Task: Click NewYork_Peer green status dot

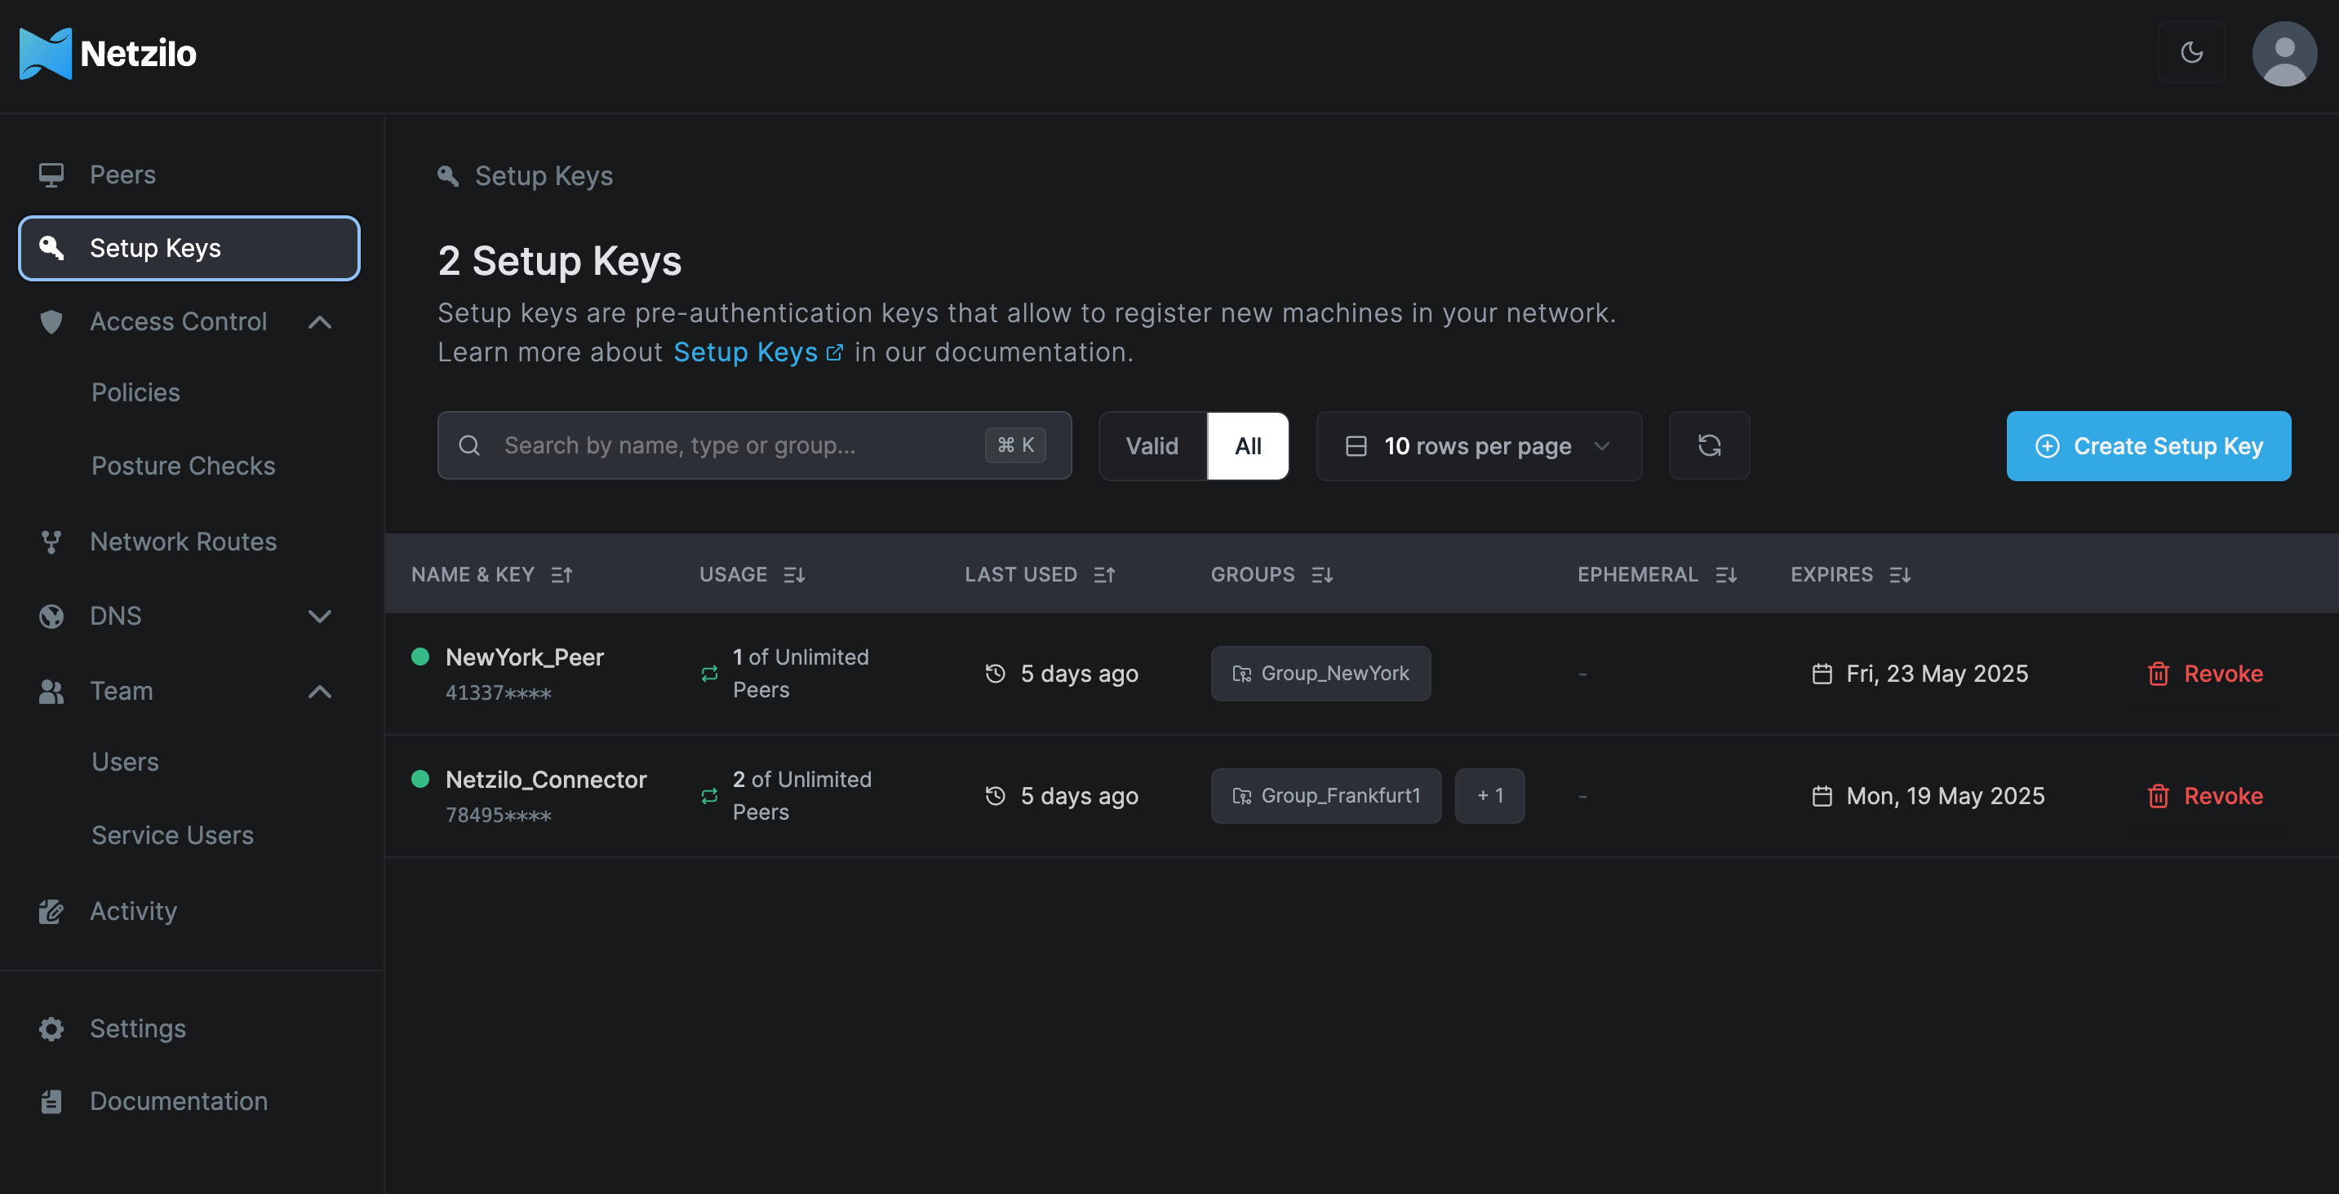Action: pyautogui.click(x=420, y=656)
